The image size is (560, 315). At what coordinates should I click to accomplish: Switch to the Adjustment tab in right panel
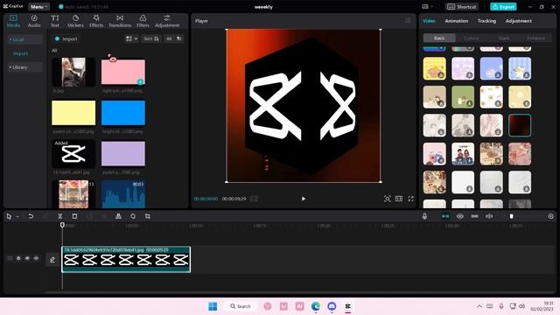tap(519, 21)
